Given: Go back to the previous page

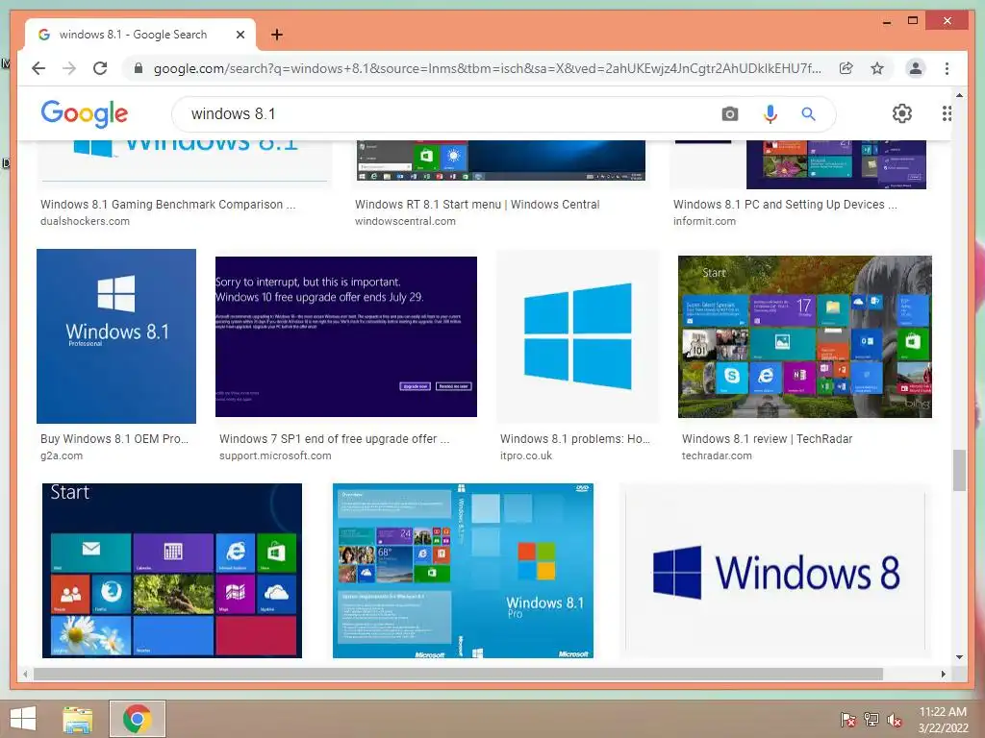Looking at the screenshot, I should click(38, 68).
